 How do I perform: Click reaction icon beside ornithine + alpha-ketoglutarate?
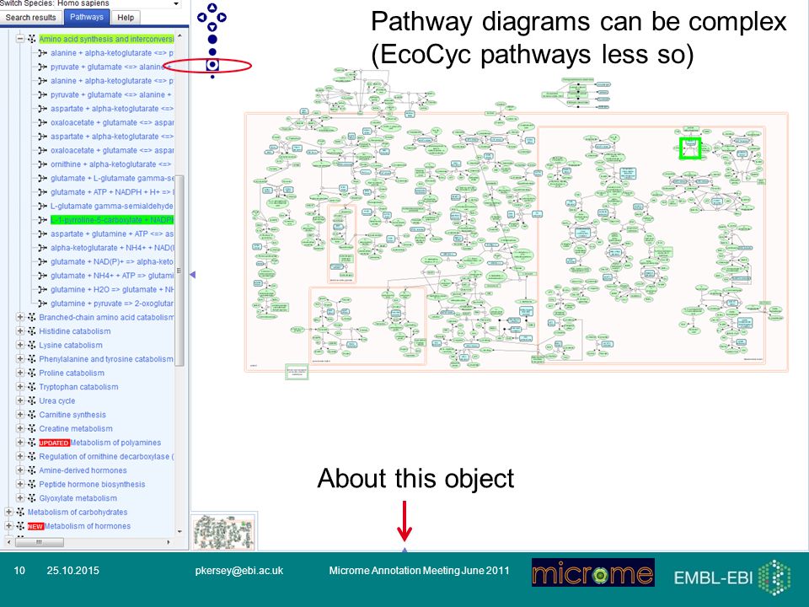43,164
